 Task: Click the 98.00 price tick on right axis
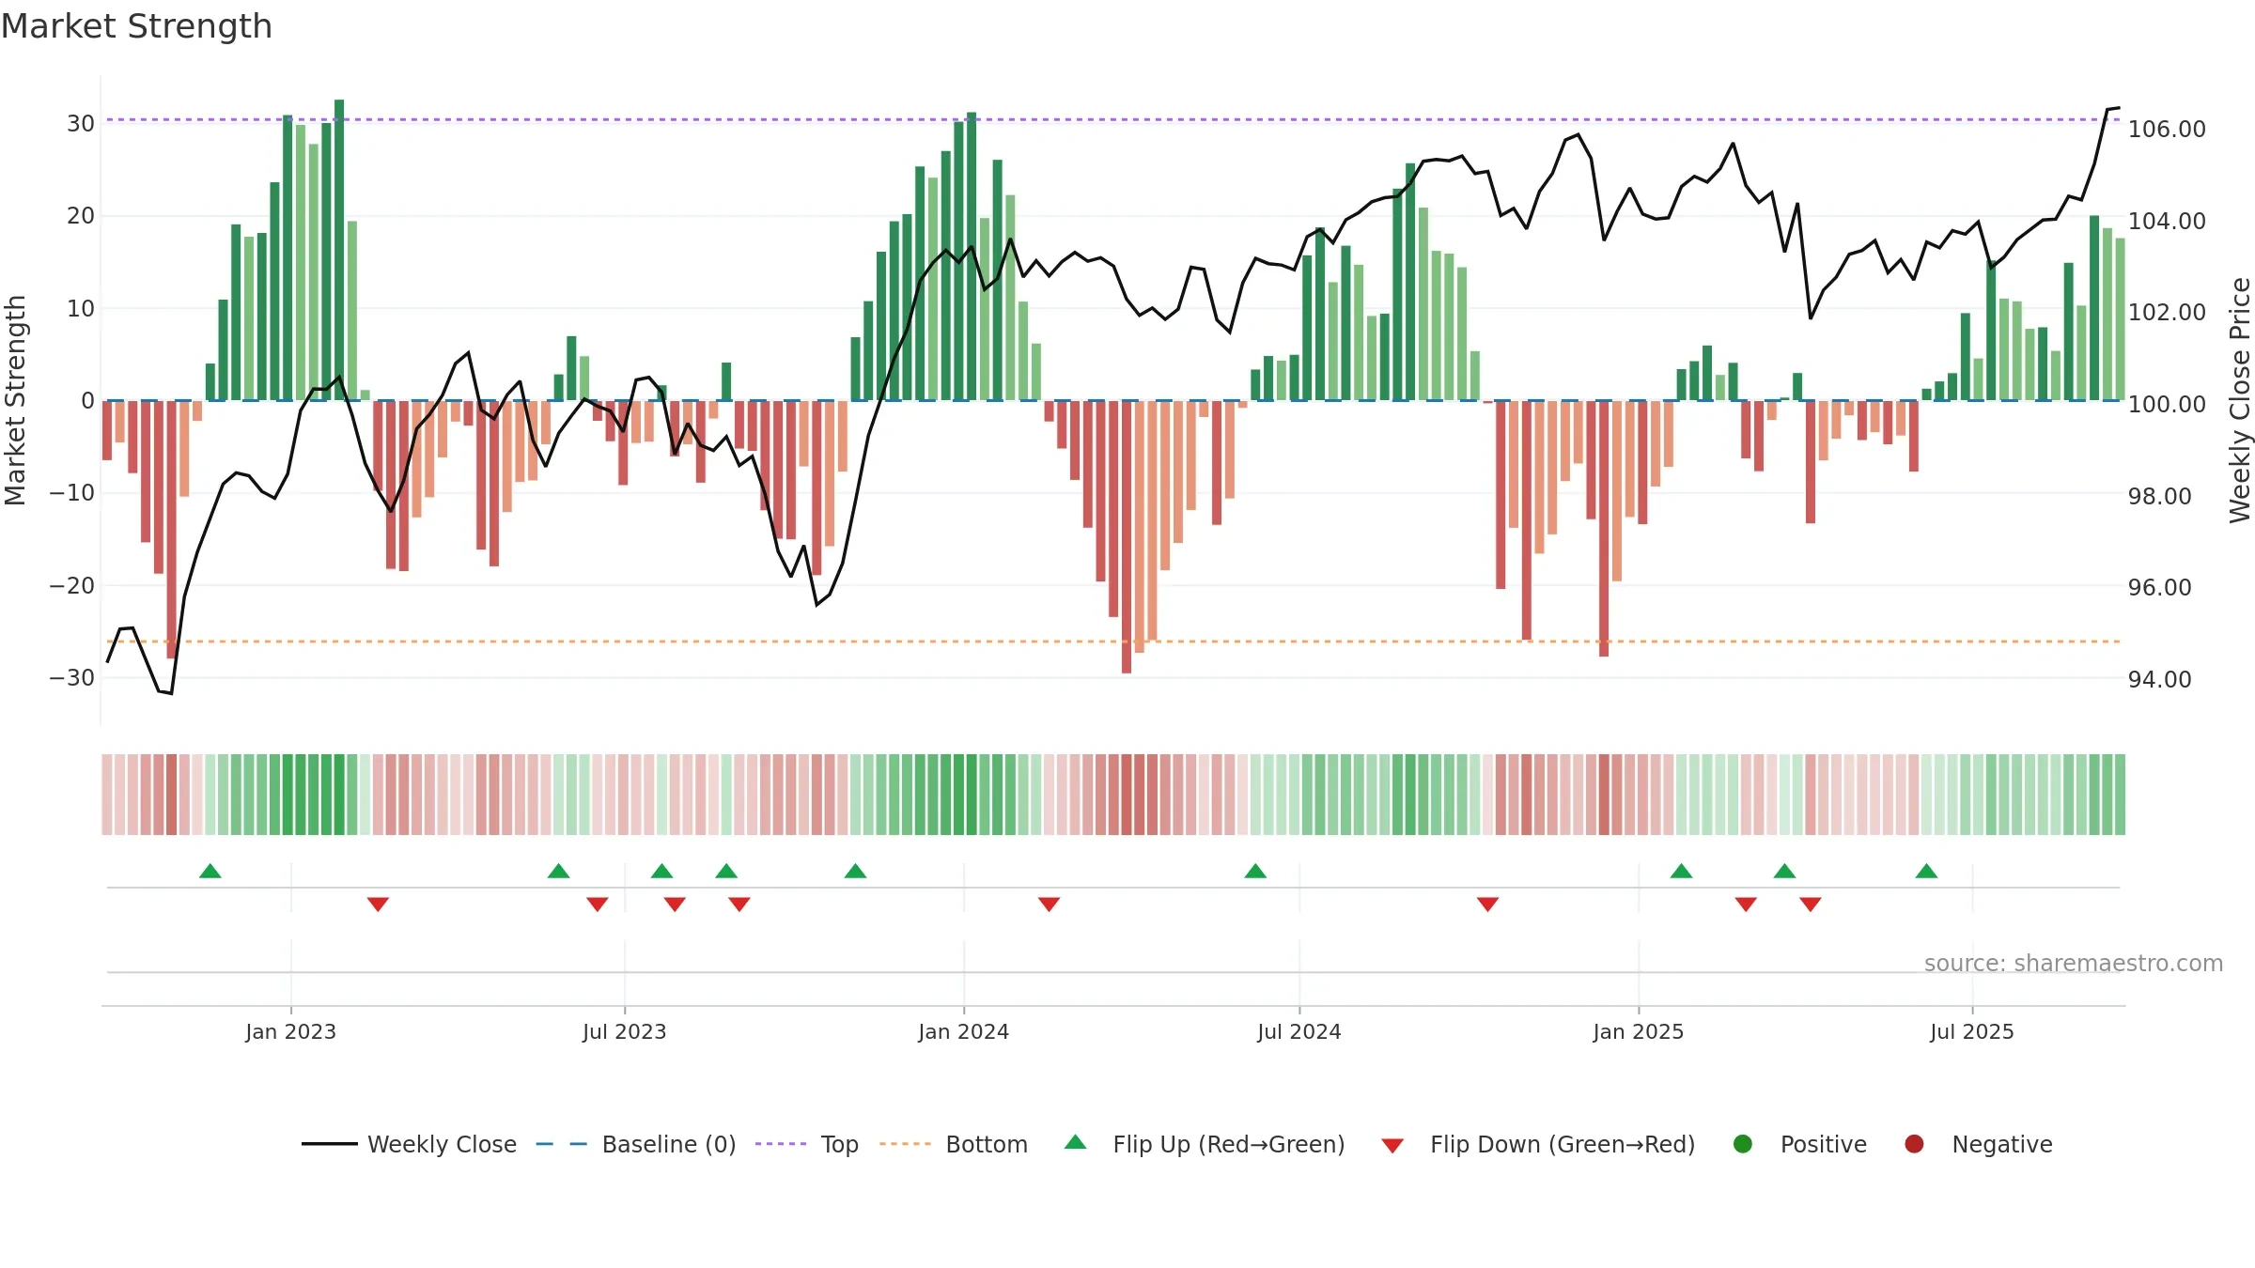pyautogui.click(x=2159, y=496)
